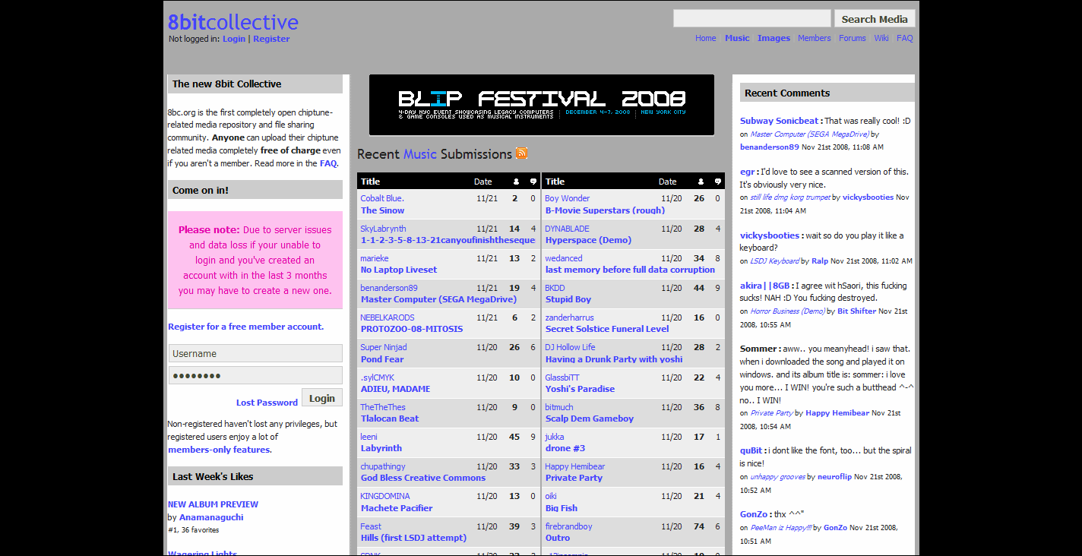Click the Register link under the logo

[x=271, y=39]
